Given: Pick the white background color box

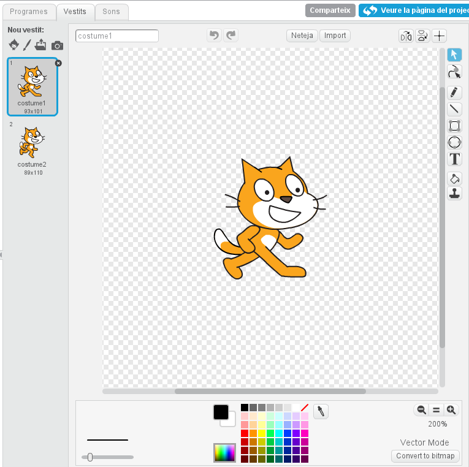Looking at the screenshot, I should pos(231,422).
